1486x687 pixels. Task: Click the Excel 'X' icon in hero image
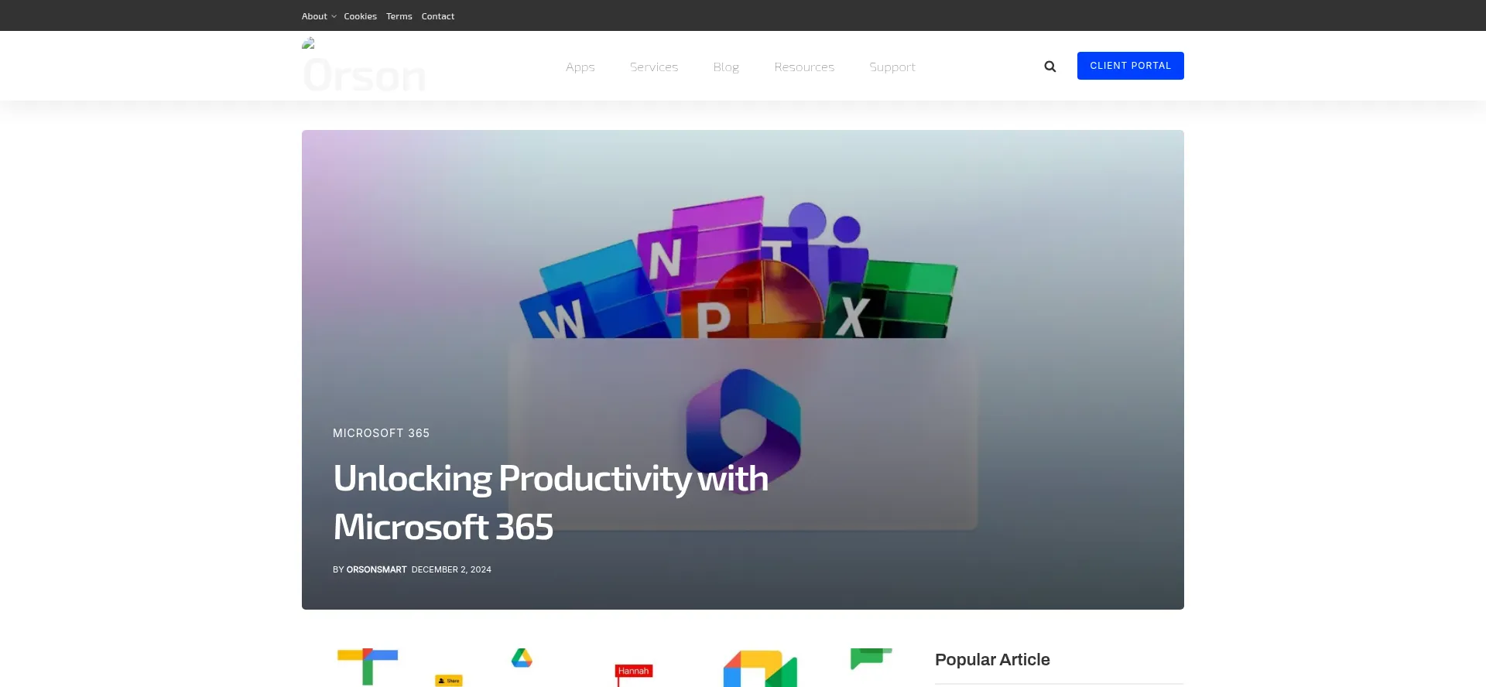853,316
